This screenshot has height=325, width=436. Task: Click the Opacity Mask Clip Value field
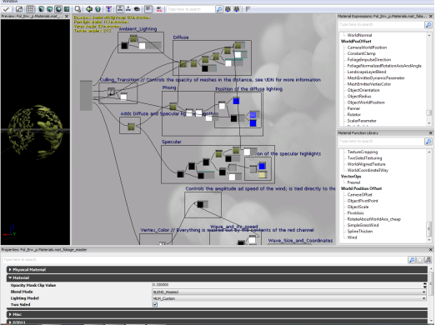click(288, 285)
